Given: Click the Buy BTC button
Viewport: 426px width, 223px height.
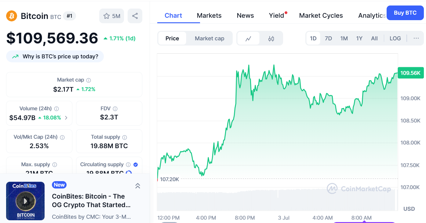Looking at the screenshot, I should pos(405,13).
